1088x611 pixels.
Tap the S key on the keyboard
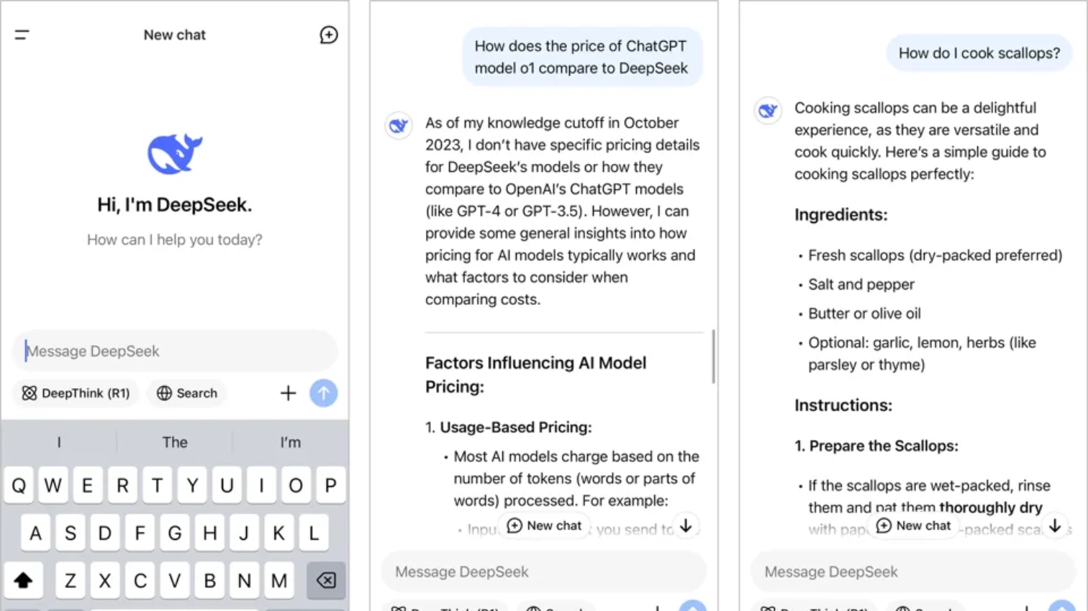point(70,533)
